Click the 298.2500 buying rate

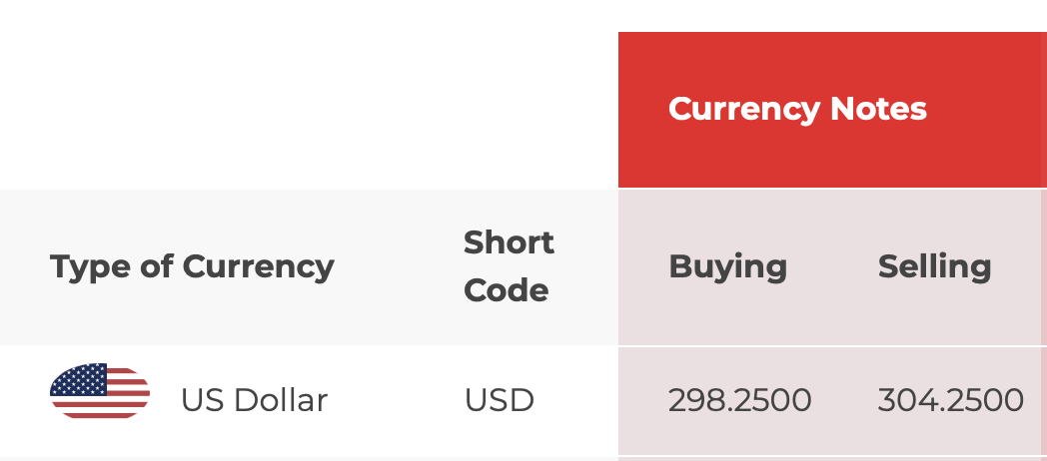tap(740, 400)
